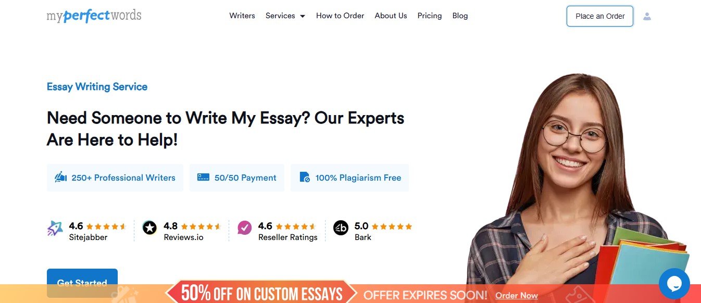Viewport: 701px width, 303px height.
Task: Open the About Us menu link
Action: 391,16
